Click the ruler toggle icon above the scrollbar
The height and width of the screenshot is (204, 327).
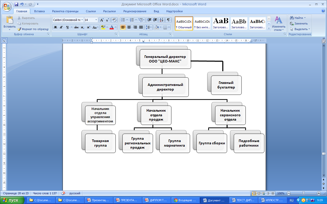pos(324,41)
